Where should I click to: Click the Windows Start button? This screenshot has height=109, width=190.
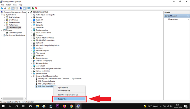coord(3,106)
